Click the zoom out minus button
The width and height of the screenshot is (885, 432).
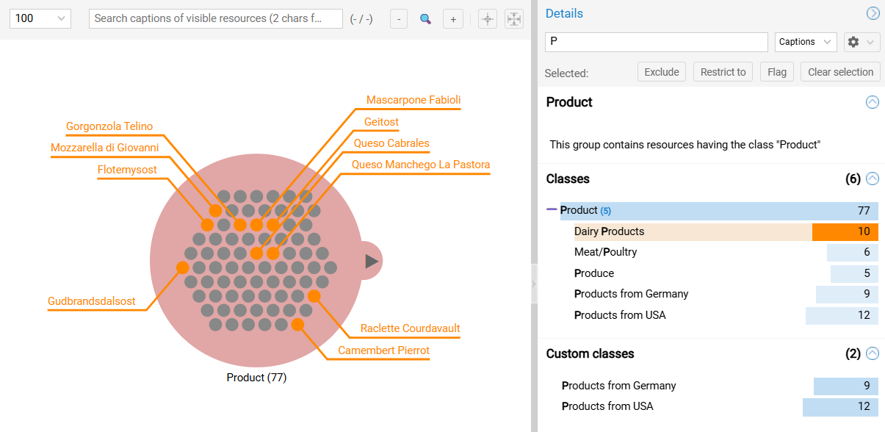point(398,19)
